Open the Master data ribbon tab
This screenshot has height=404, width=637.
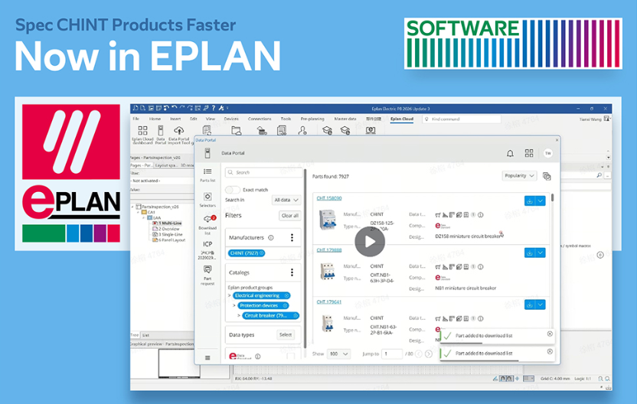pos(345,119)
